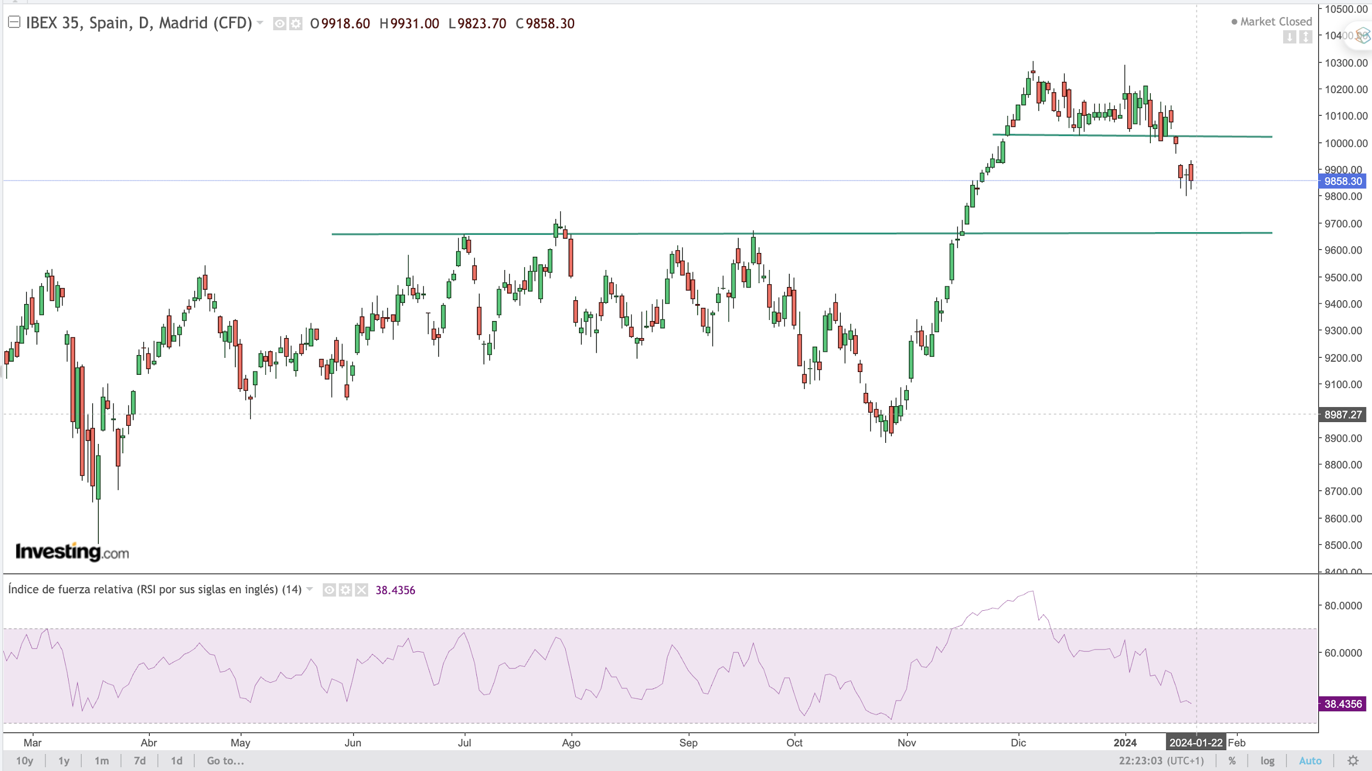Hide the IBEX 35 series with eye icon

tap(279, 24)
